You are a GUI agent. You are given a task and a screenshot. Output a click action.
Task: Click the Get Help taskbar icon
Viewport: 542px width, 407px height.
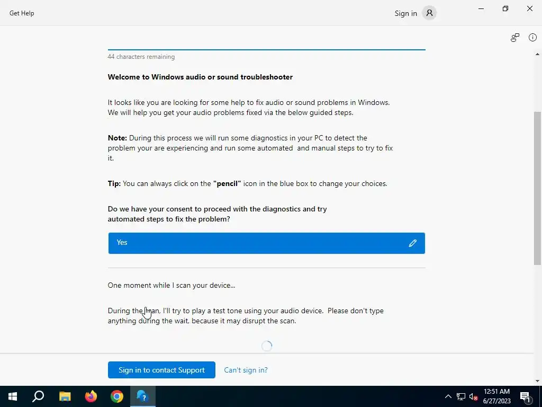tap(143, 396)
